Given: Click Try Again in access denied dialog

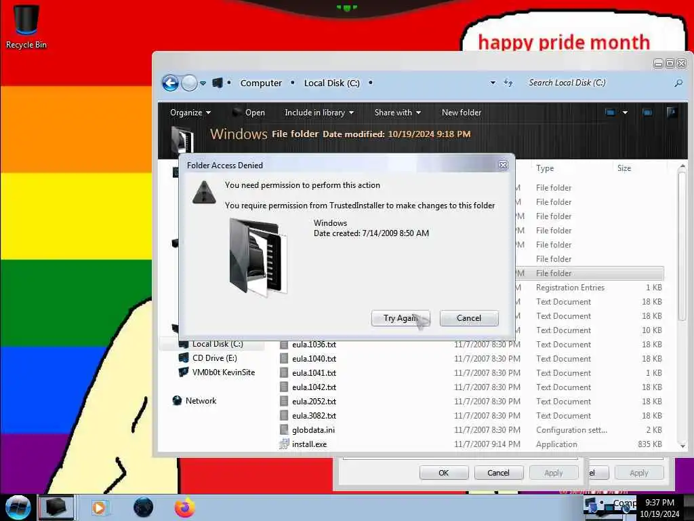Looking at the screenshot, I should click(401, 318).
